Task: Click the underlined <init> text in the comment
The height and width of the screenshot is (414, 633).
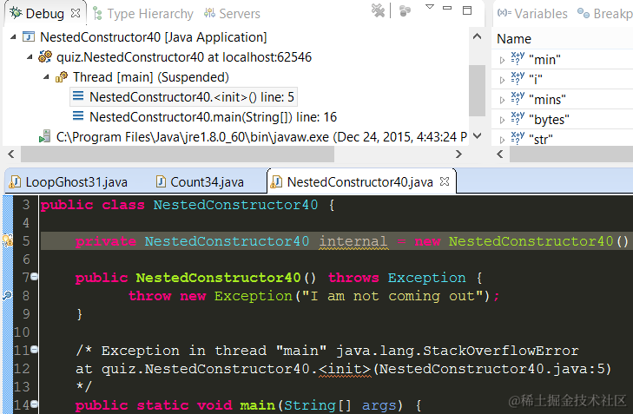Action: click(345, 369)
